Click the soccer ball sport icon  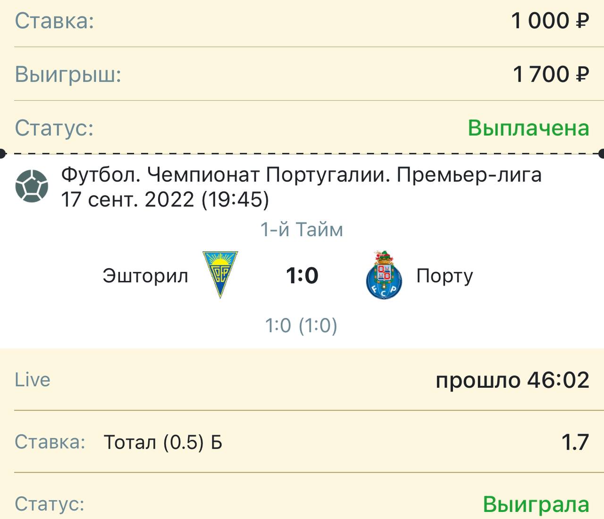(x=32, y=187)
